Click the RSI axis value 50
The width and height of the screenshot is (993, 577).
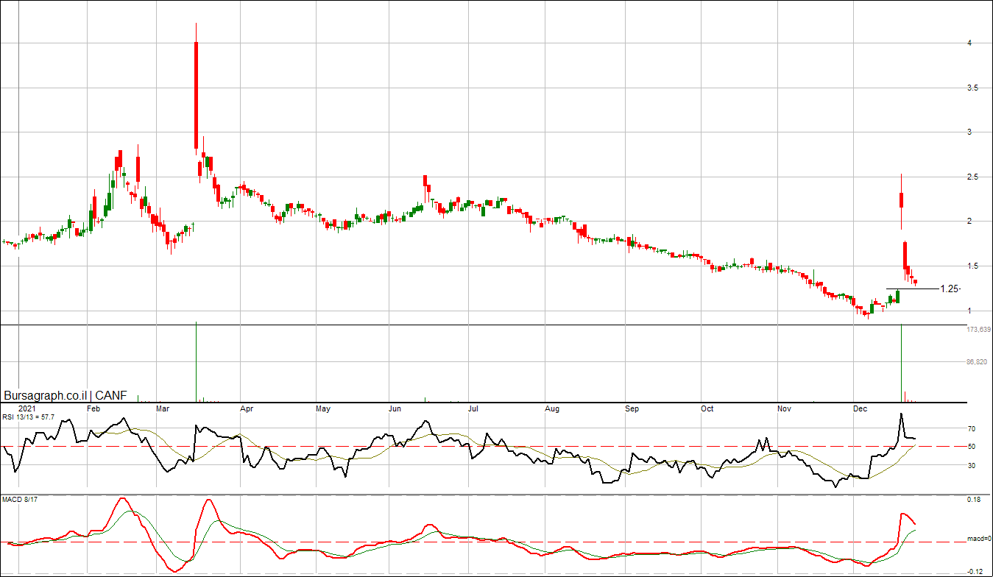972,446
